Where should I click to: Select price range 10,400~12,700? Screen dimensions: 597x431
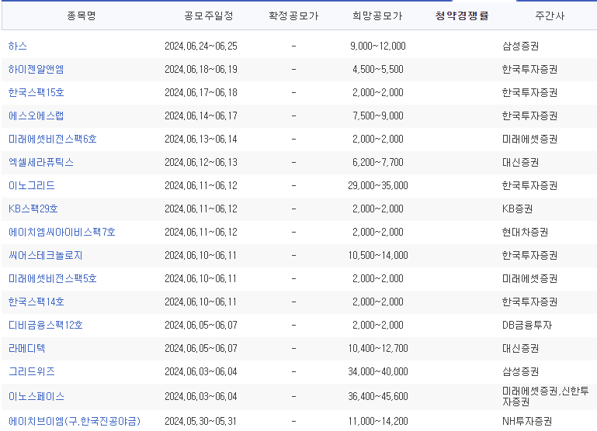point(378,348)
